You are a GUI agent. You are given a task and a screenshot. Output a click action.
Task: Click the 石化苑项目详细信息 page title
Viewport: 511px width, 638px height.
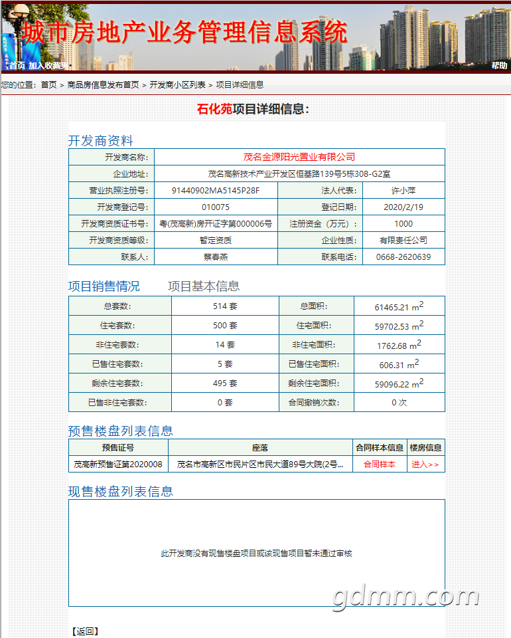[254, 109]
